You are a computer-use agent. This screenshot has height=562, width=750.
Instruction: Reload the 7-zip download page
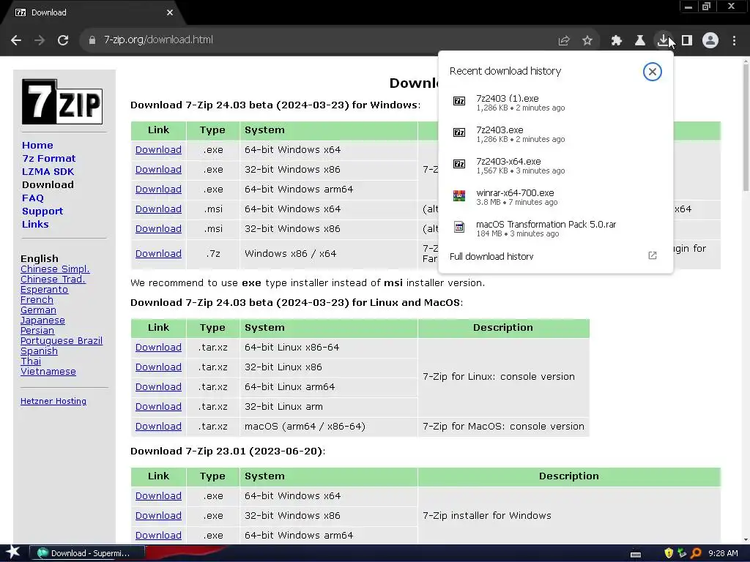(63, 40)
